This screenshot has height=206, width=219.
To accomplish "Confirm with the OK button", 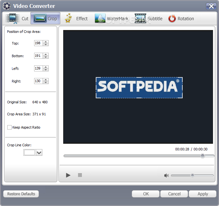I will [x=146, y=194].
